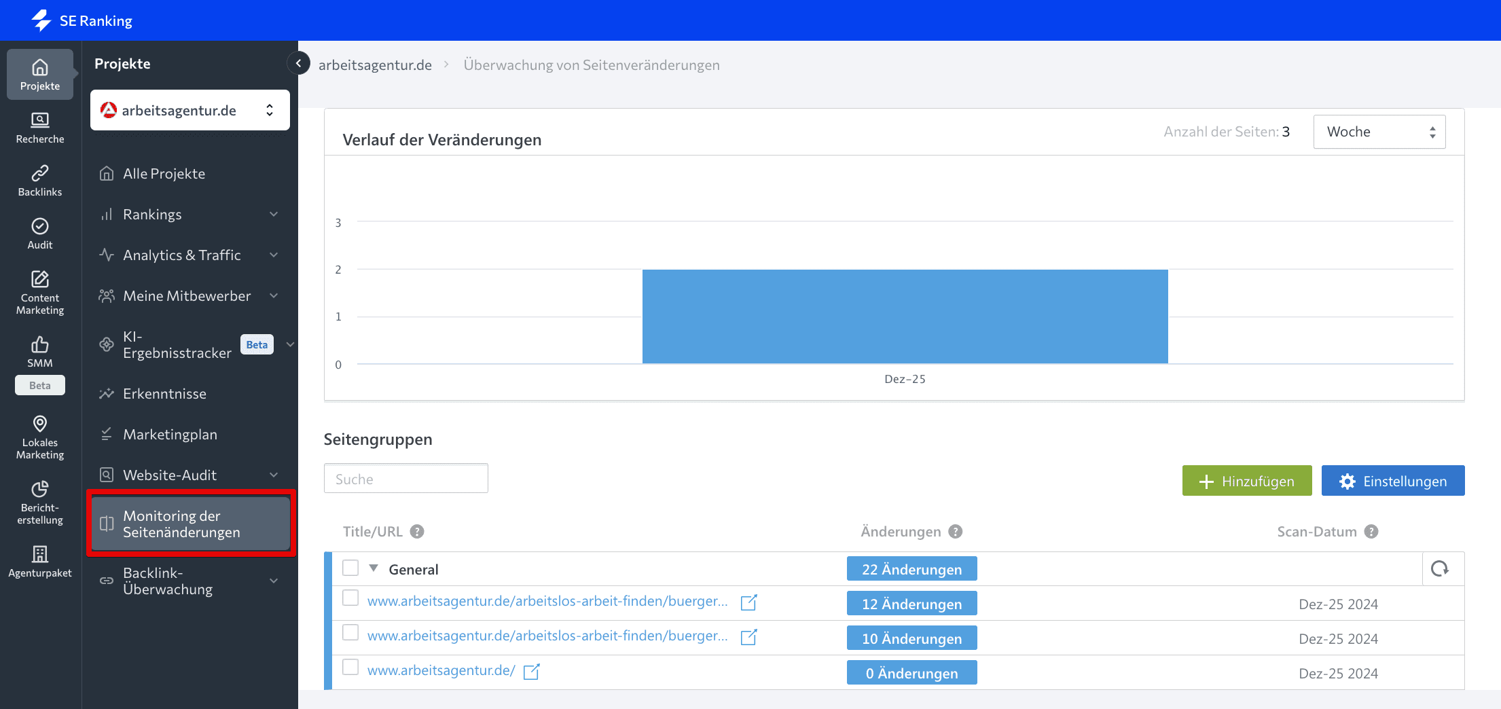Open Berichterstellung section
The image size is (1501, 709).
pos(40,503)
